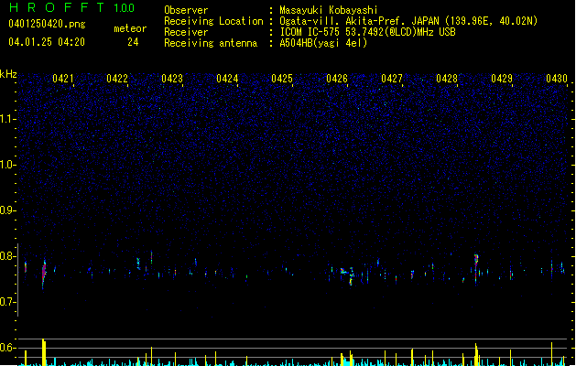Screen dimensions: 576x366
Task: Click the 0426 time marker
Action: coord(337,79)
